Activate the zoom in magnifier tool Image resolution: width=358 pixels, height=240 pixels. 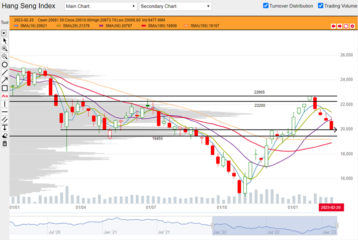tap(4, 49)
